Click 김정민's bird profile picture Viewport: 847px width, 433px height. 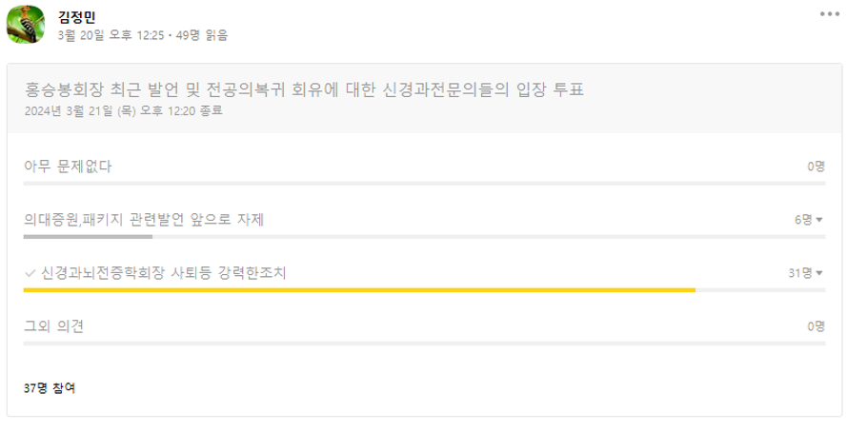click(x=26, y=25)
